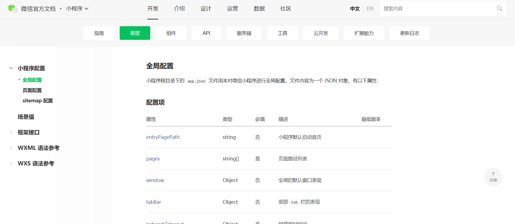
Task: Click the string[] type cell
Action: tap(231, 159)
